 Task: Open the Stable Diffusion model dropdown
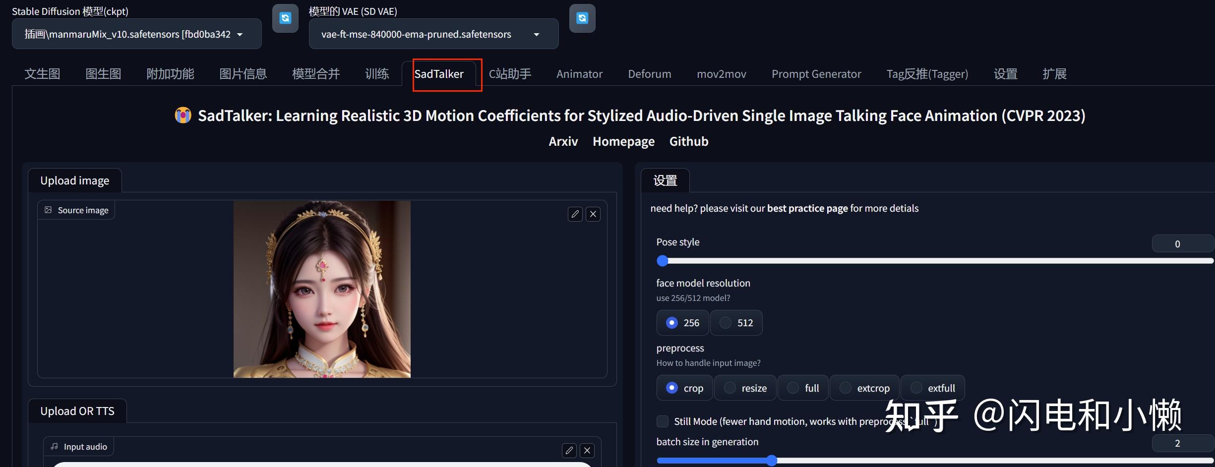(x=136, y=34)
